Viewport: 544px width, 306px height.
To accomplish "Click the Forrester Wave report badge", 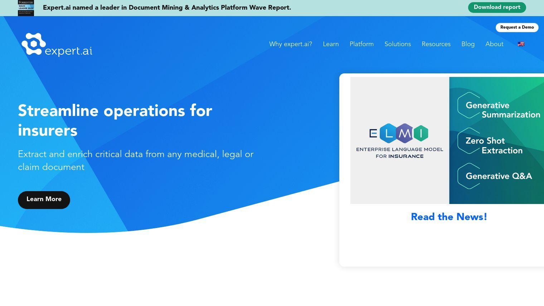I will click(x=26, y=8).
